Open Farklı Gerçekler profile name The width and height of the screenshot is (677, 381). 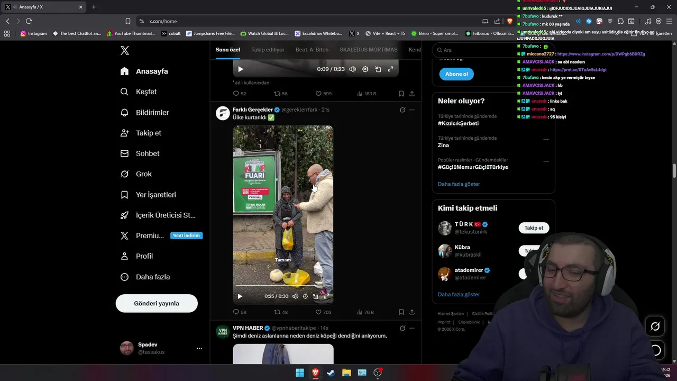point(253,110)
